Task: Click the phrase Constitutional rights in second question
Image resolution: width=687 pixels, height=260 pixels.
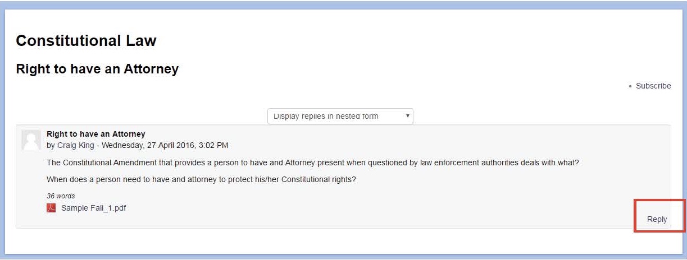Action: point(317,179)
